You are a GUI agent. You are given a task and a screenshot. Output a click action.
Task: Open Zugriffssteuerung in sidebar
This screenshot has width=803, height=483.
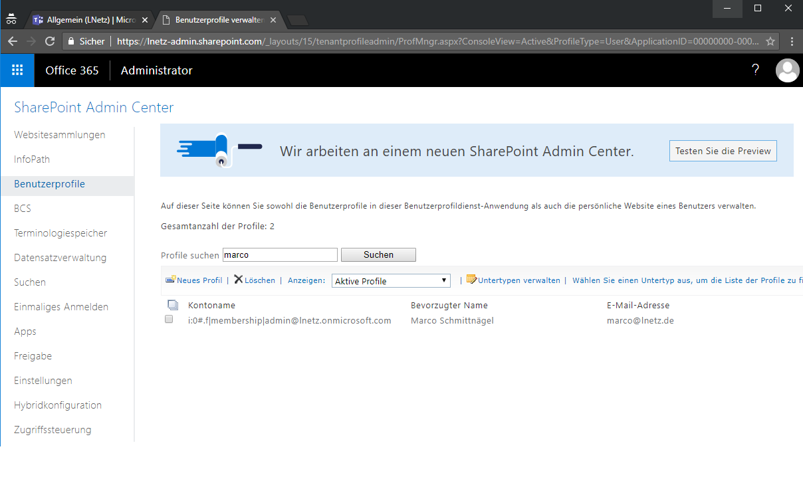pos(53,430)
